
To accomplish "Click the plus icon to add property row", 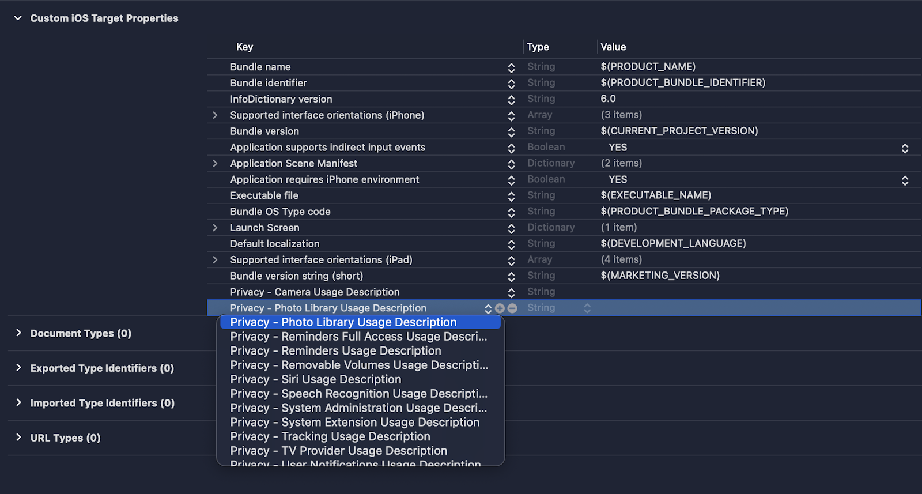I will tap(500, 308).
